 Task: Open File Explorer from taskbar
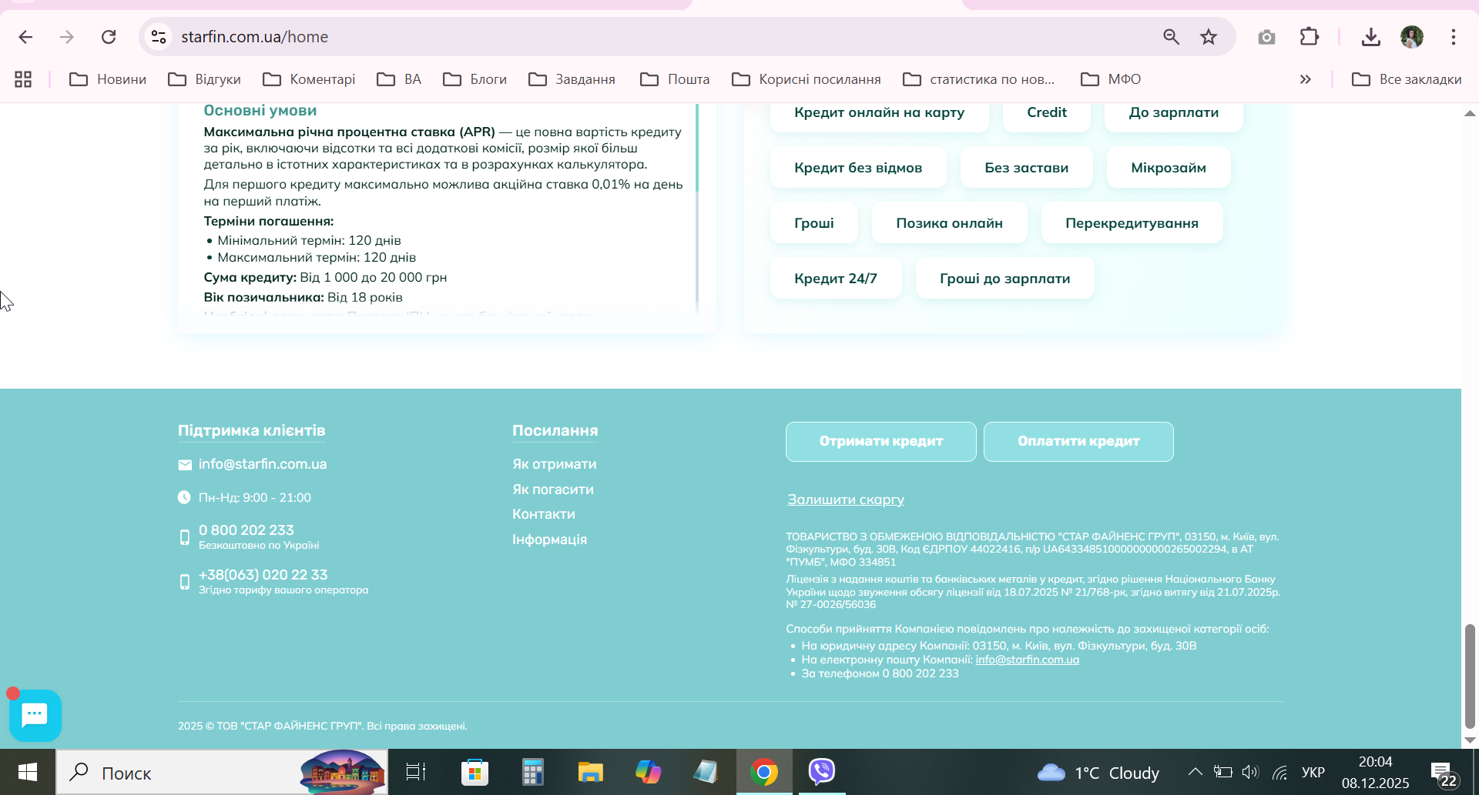590,772
